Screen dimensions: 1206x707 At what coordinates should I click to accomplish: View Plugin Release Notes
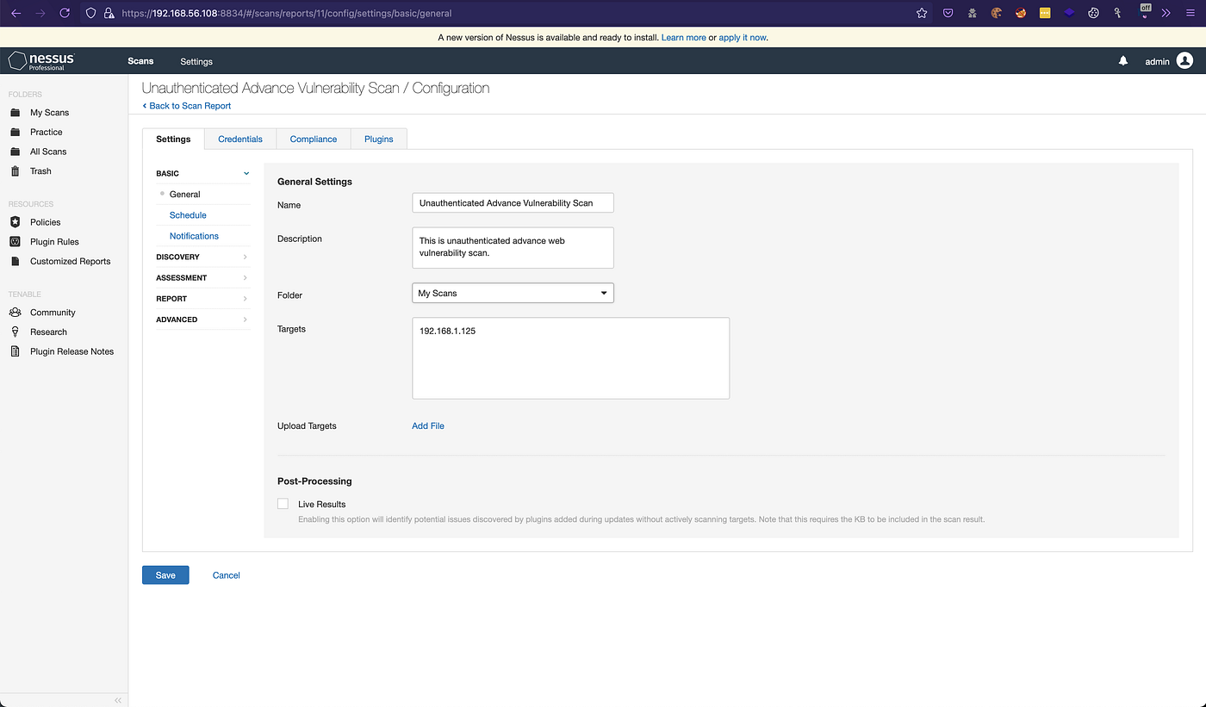point(71,351)
